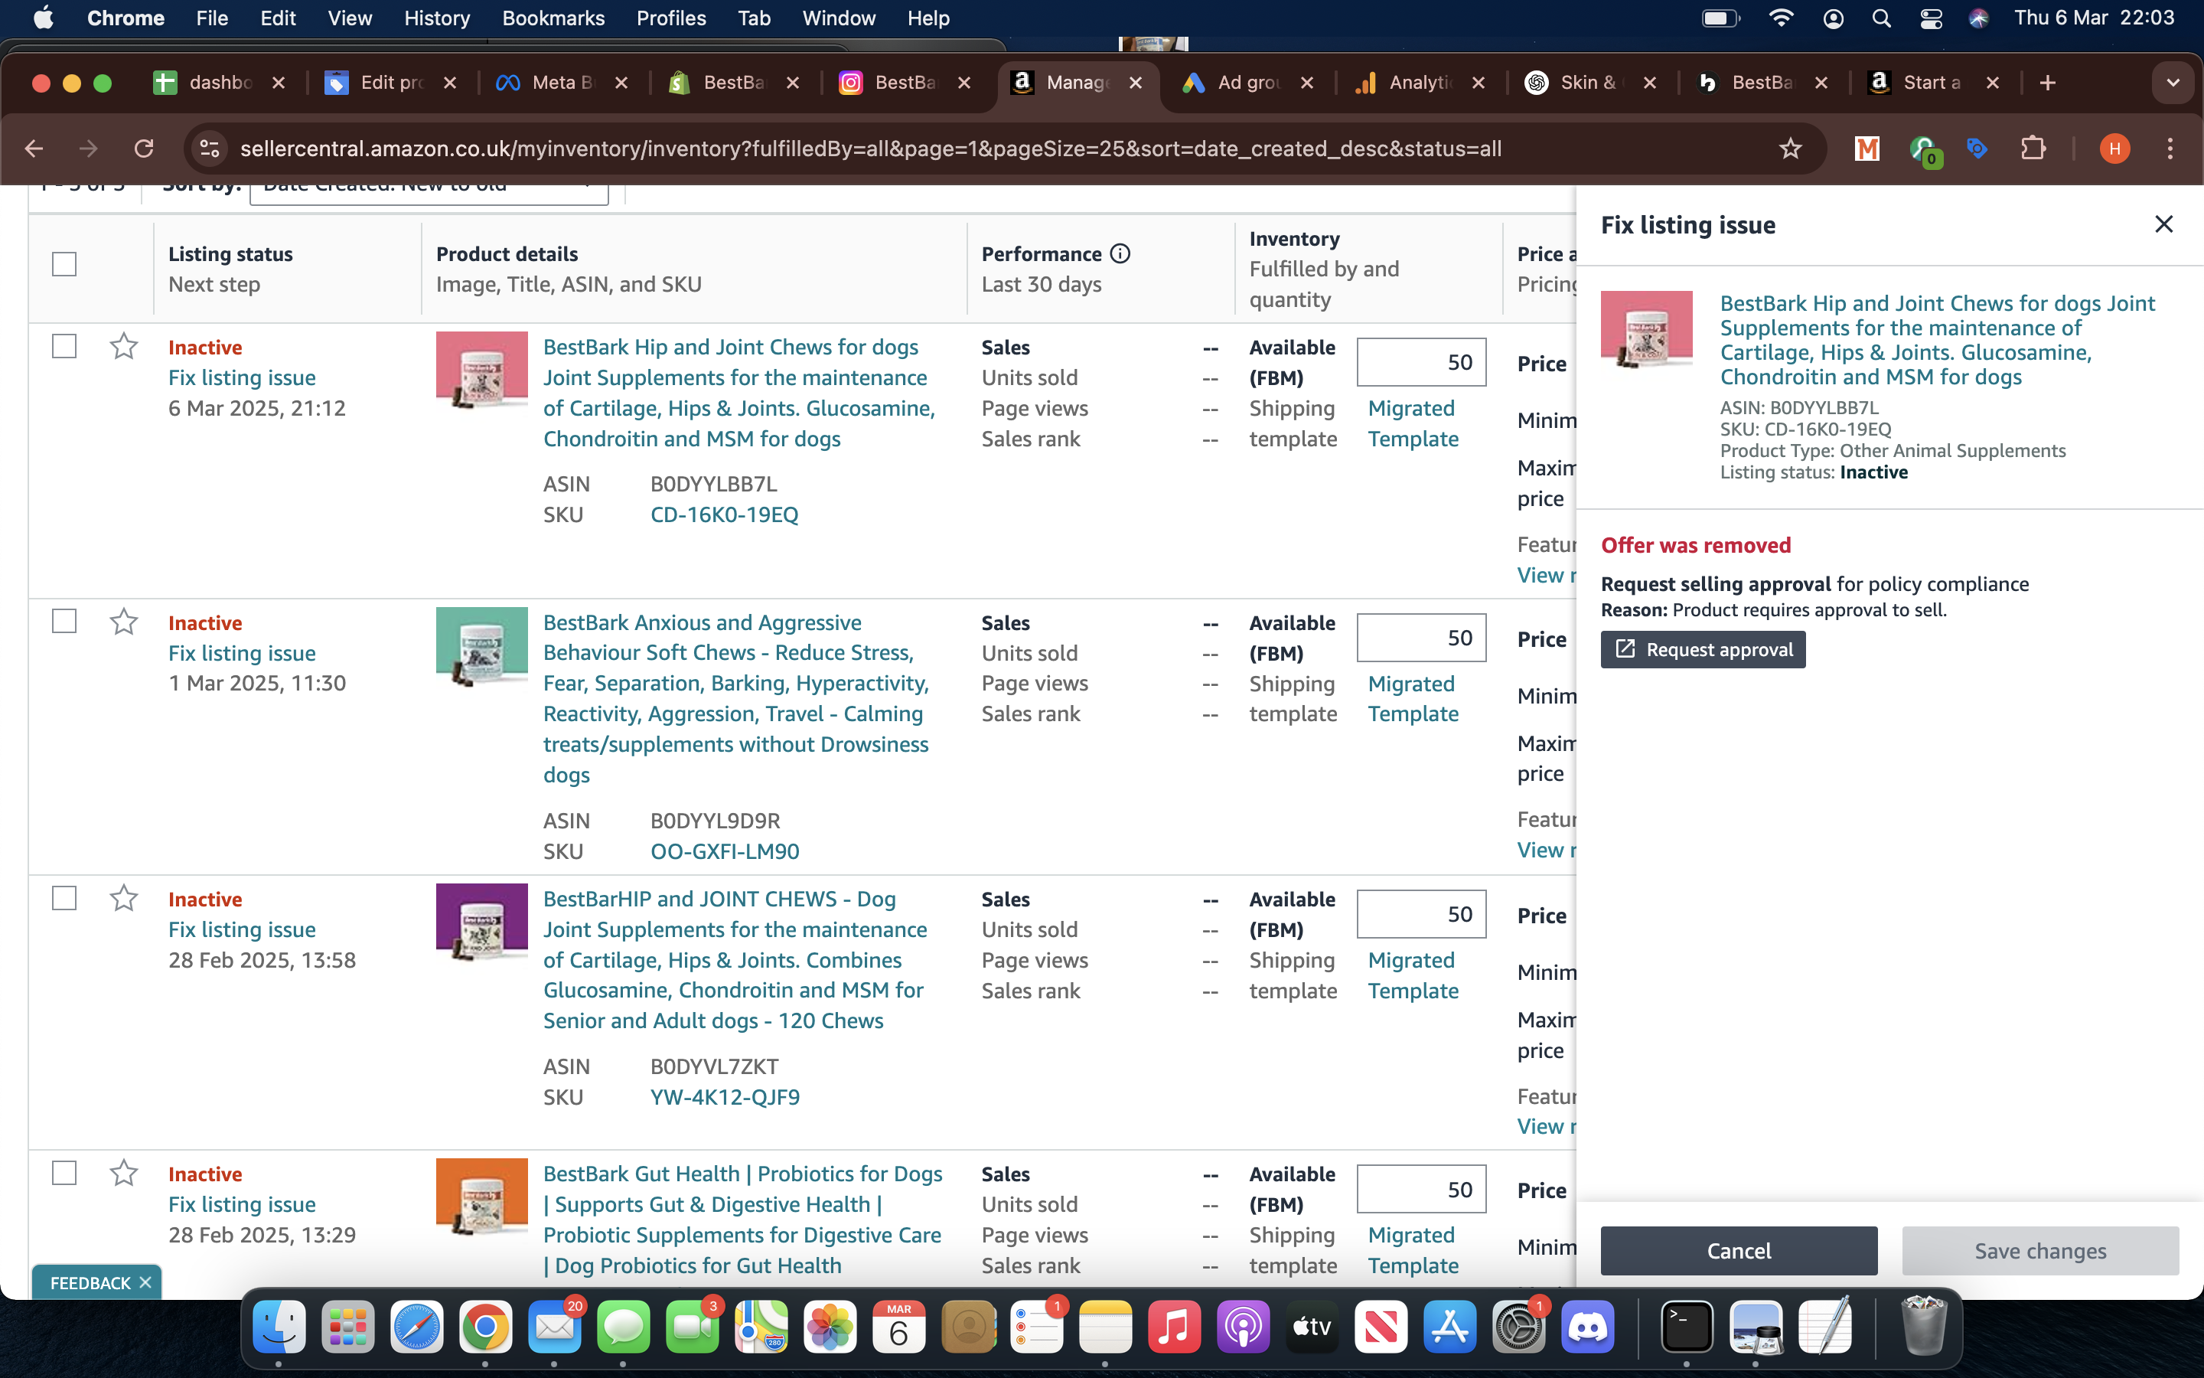2204x1378 pixels.
Task: Dismiss the FEEDBACK tab
Action: click(145, 1282)
